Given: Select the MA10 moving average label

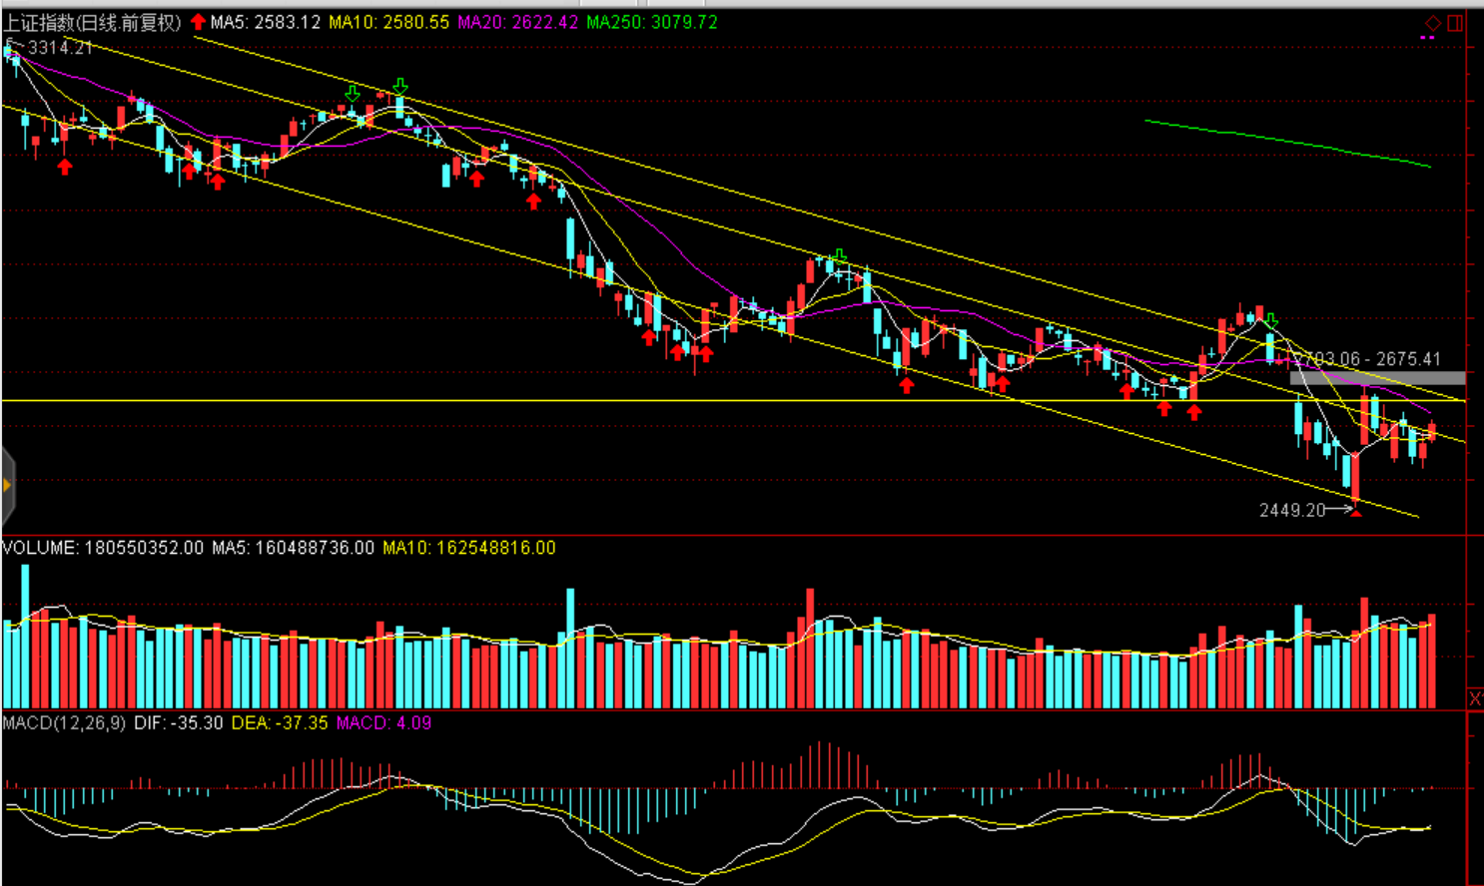Looking at the screenshot, I should pos(388,22).
